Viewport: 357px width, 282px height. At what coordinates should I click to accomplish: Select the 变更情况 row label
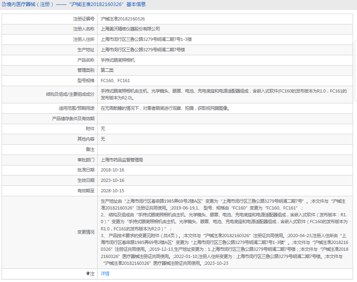[x=86, y=232]
